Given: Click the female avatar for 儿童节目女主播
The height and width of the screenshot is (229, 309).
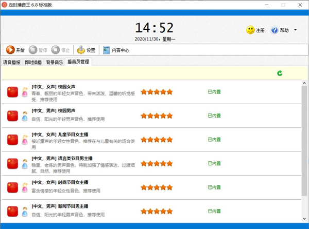Looking at the screenshot, I should tap(25, 140).
